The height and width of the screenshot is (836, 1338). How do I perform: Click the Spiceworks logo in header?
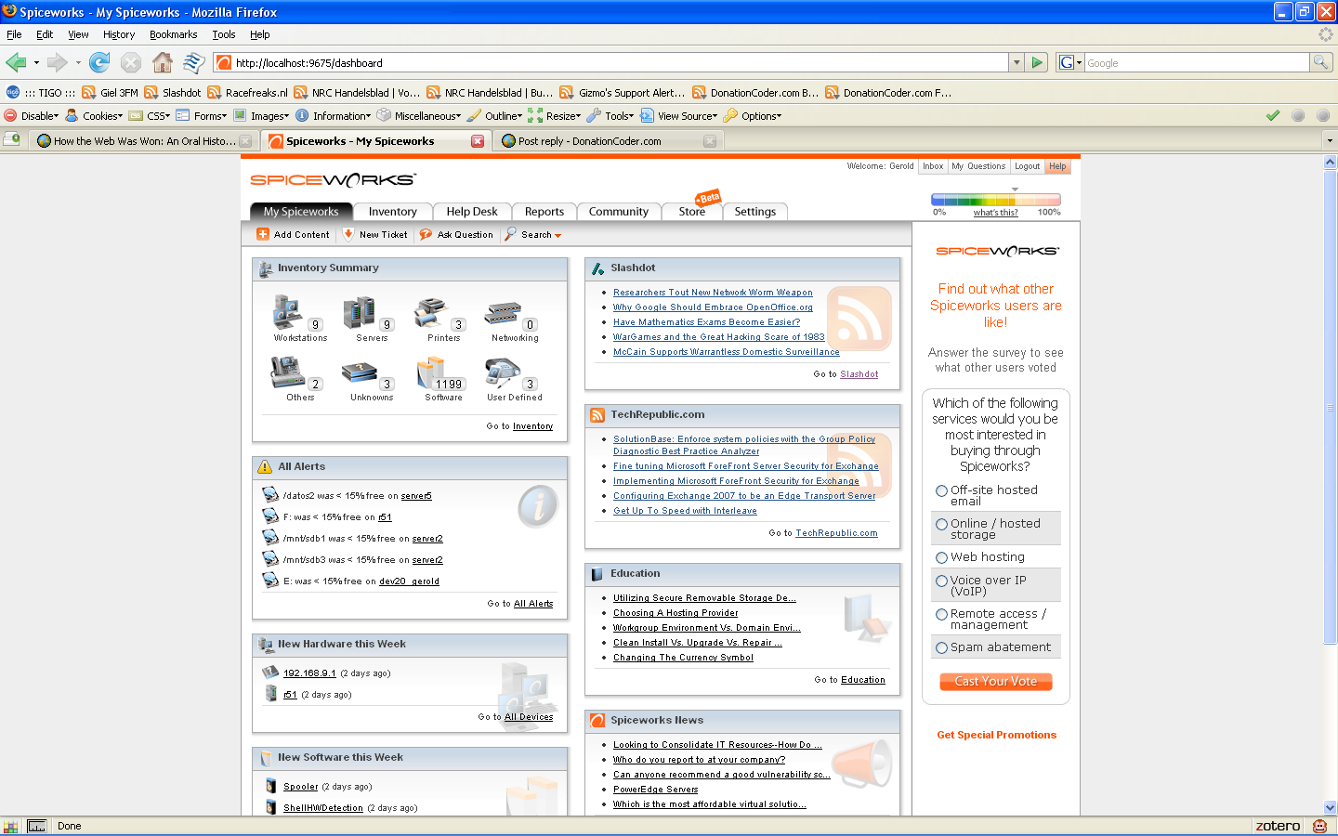tap(333, 179)
